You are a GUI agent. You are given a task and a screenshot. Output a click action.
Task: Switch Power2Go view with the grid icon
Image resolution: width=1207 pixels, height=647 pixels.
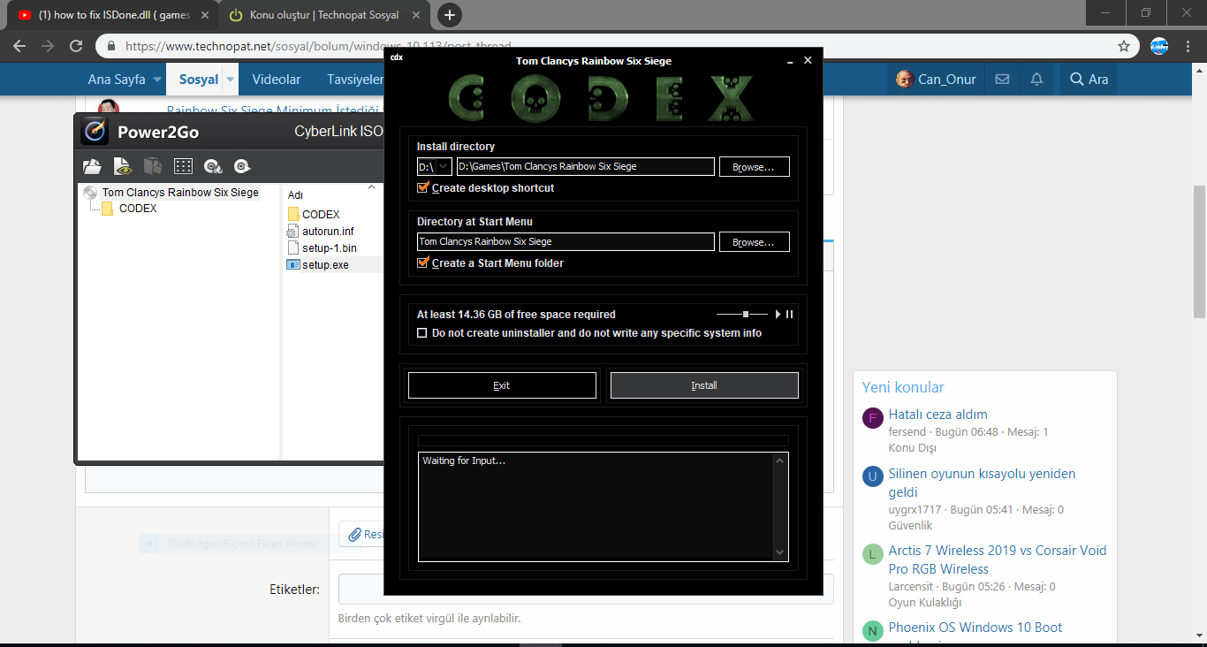point(183,166)
